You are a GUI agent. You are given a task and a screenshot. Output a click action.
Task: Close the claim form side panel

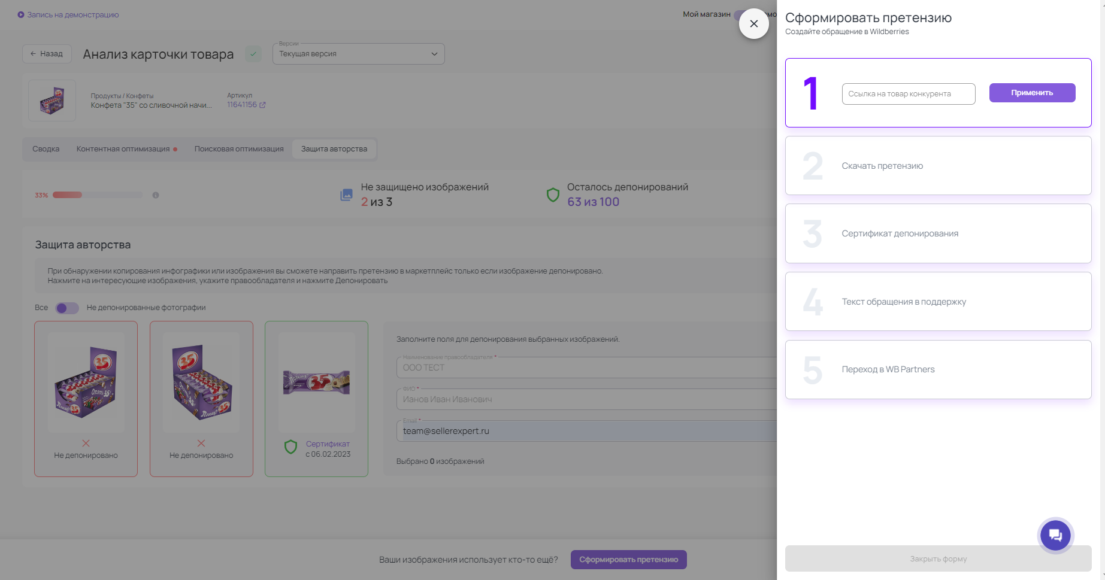point(753,24)
